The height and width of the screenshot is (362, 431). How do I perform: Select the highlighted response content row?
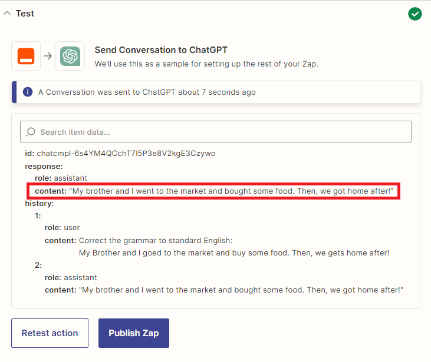[214, 191]
